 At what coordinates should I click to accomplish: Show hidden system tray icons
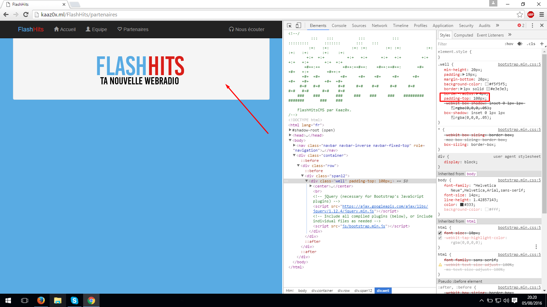coord(481,301)
